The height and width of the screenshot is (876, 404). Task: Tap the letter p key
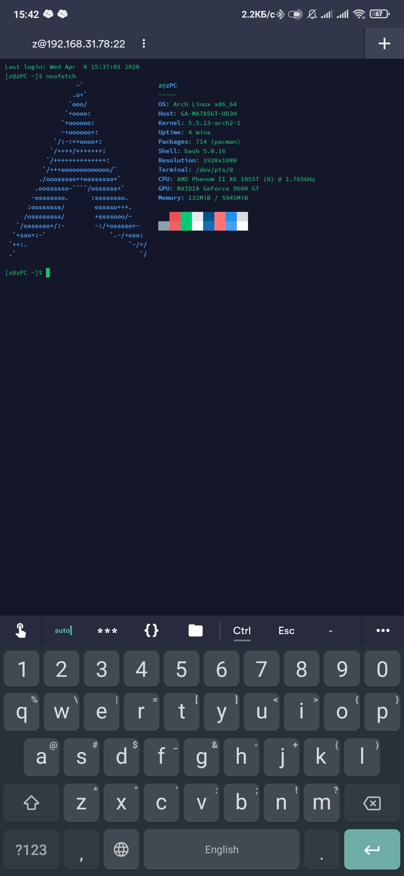pos(382,712)
